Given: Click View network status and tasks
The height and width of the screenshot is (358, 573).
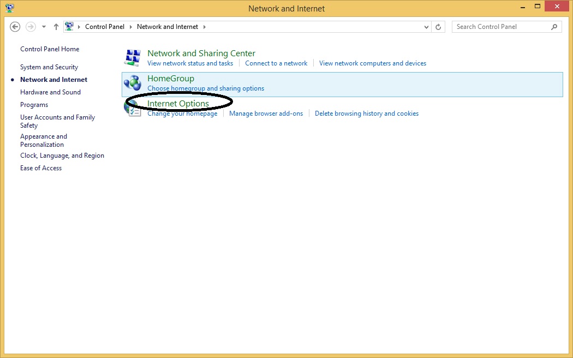Looking at the screenshot, I should point(190,63).
